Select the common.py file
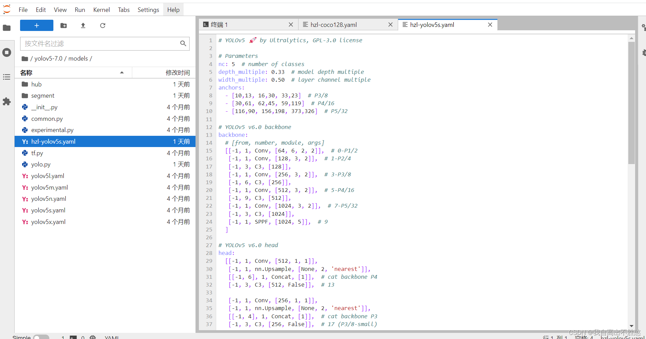 105,119
